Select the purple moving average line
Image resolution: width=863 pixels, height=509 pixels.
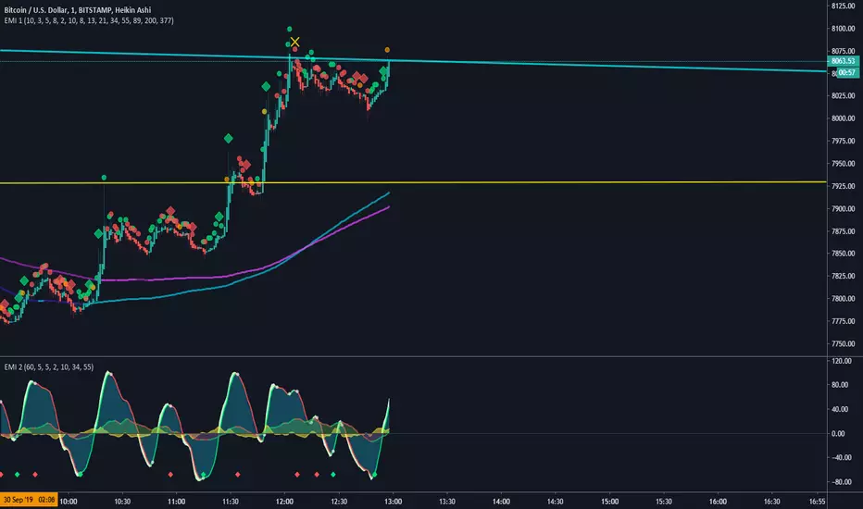click(x=220, y=276)
